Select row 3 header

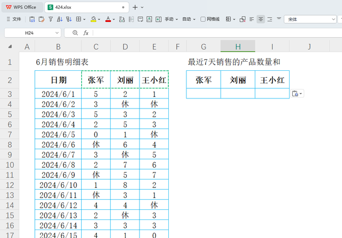coord(10,94)
